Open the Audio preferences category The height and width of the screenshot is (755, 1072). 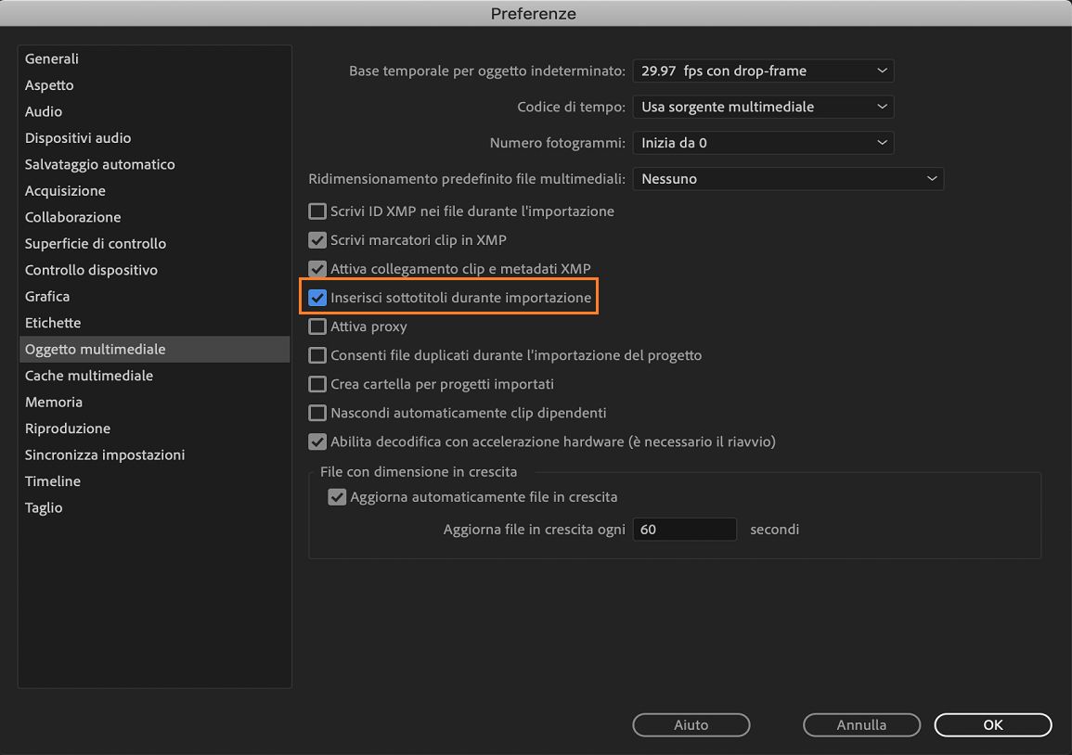coord(154,111)
